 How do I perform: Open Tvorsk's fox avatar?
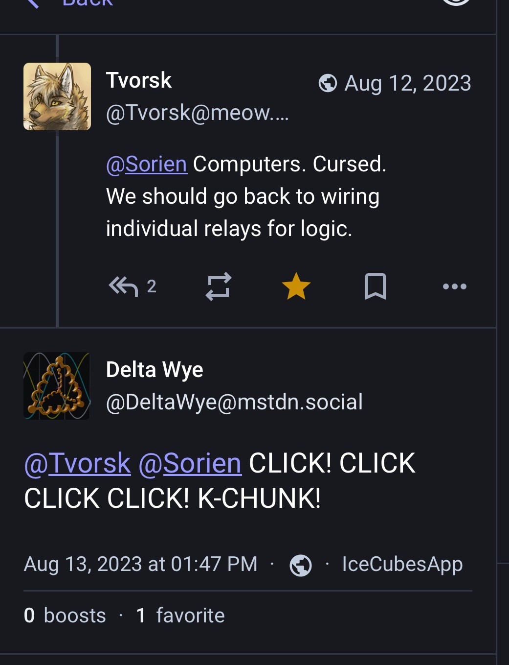click(57, 96)
